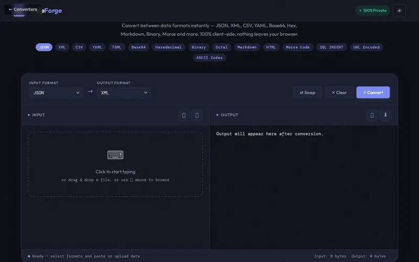Go back using the Converters button
The height and width of the screenshot is (262, 419).
pyautogui.click(x=23, y=9)
